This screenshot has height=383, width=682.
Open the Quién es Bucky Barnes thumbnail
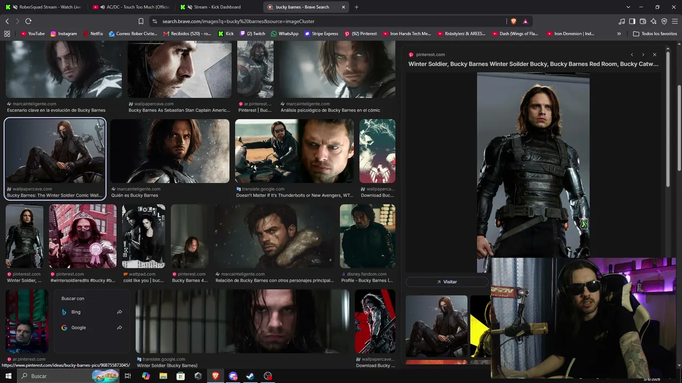tap(170, 151)
